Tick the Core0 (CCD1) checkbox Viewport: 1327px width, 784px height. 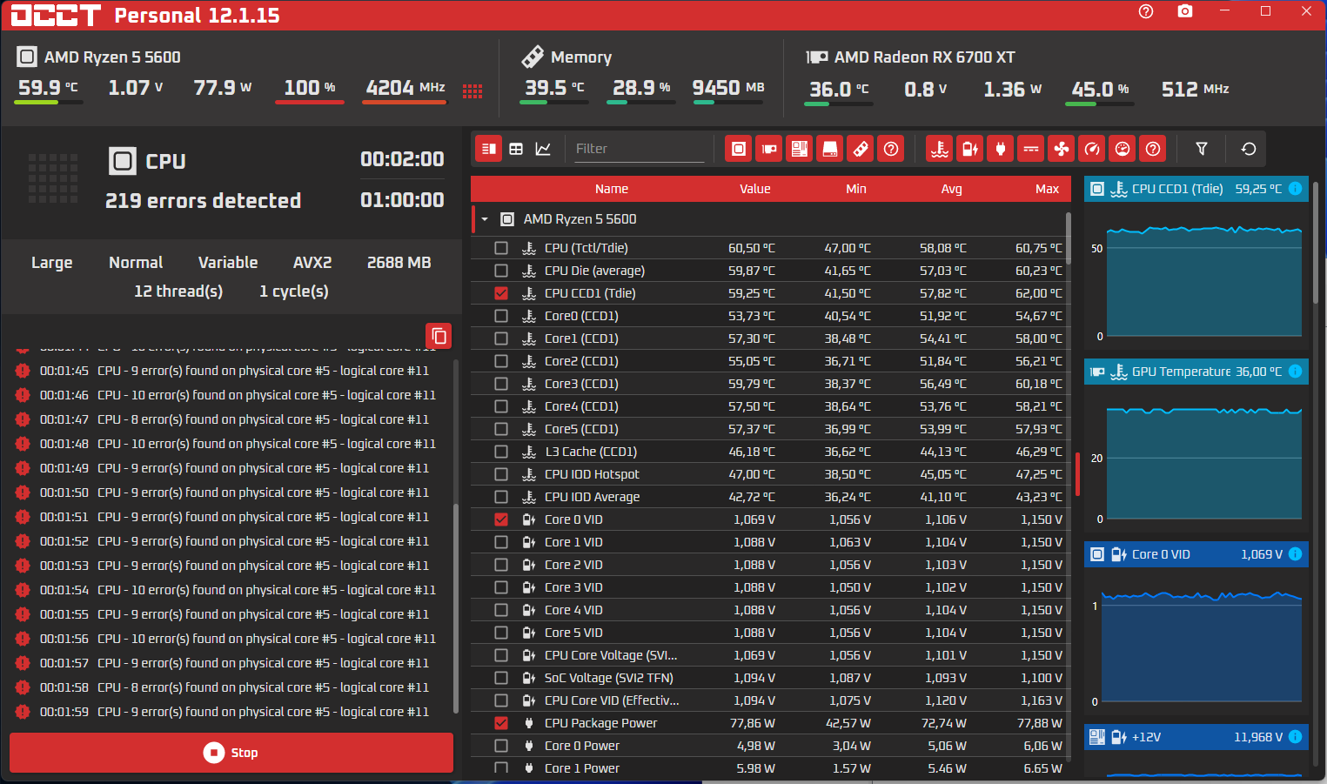point(501,316)
